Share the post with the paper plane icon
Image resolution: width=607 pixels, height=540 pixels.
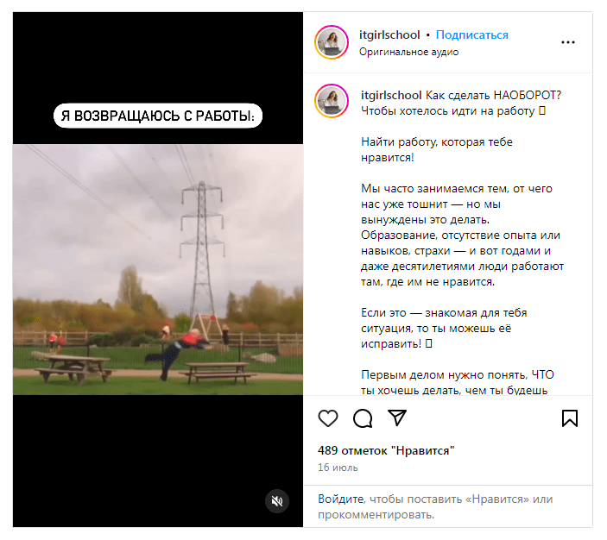tap(397, 418)
